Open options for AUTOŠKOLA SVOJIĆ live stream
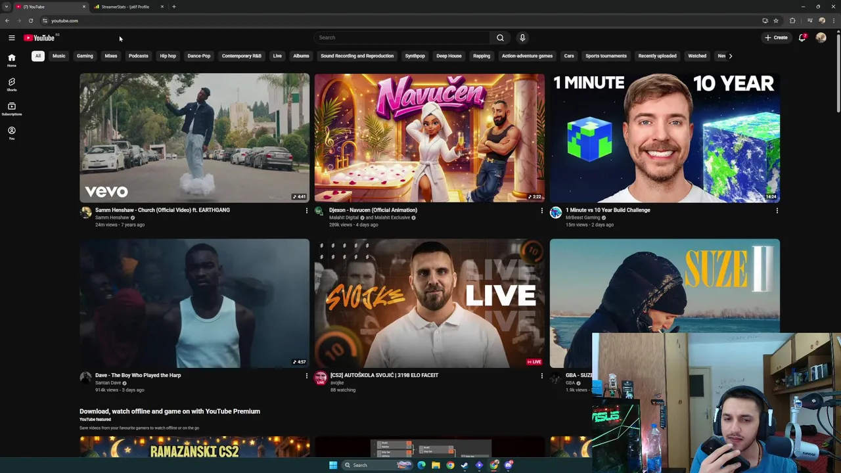This screenshot has height=473, width=841. pos(541,376)
